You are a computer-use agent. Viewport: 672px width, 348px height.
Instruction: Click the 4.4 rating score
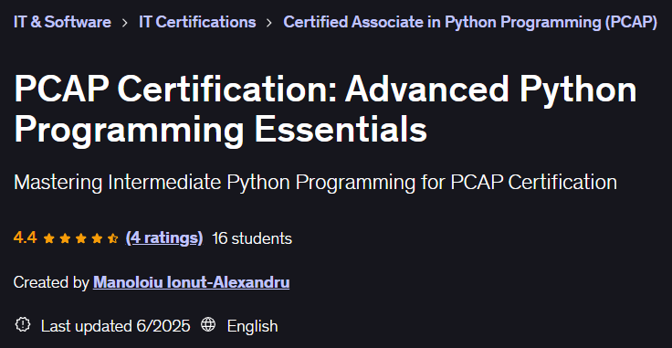pos(26,237)
